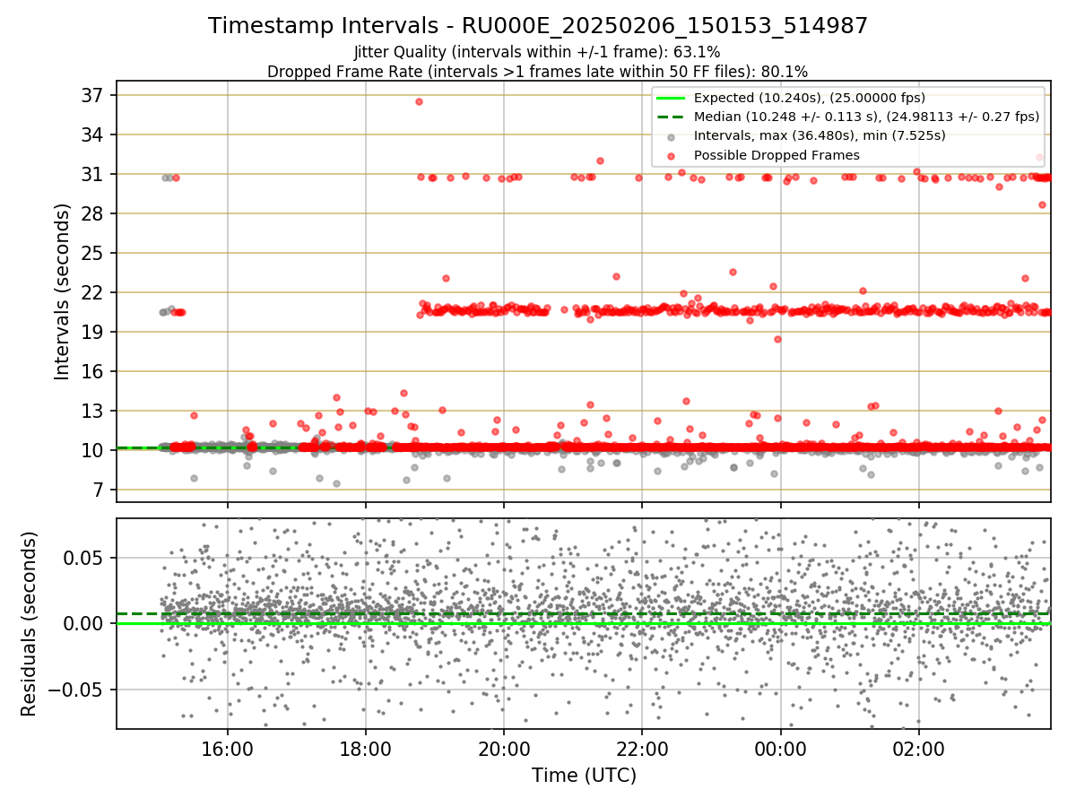The height and width of the screenshot is (807, 1076).
Task: Click the red dot marker in legend
Action: click(x=671, y=156)
